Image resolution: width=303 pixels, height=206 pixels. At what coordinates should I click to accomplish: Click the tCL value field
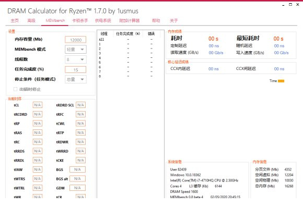[x=38, y=105]
